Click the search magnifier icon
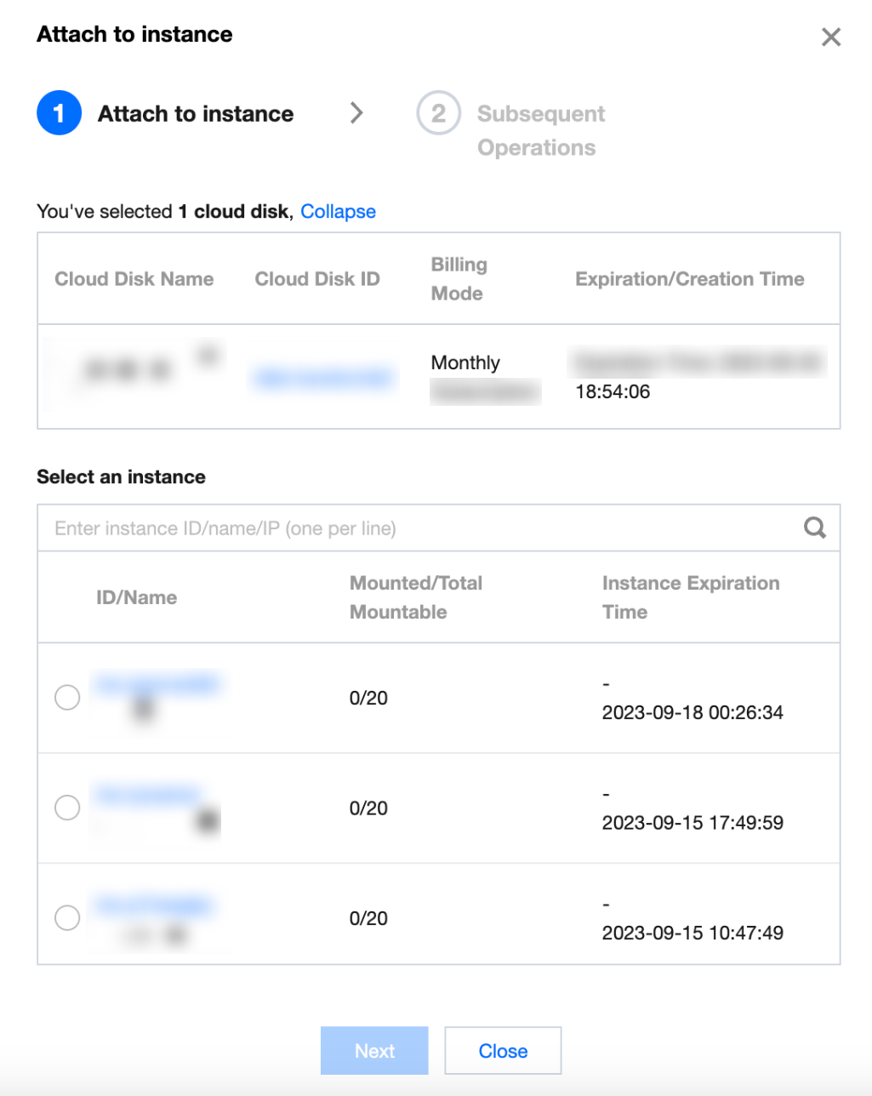872x1096 pixels. pos(815,528)
